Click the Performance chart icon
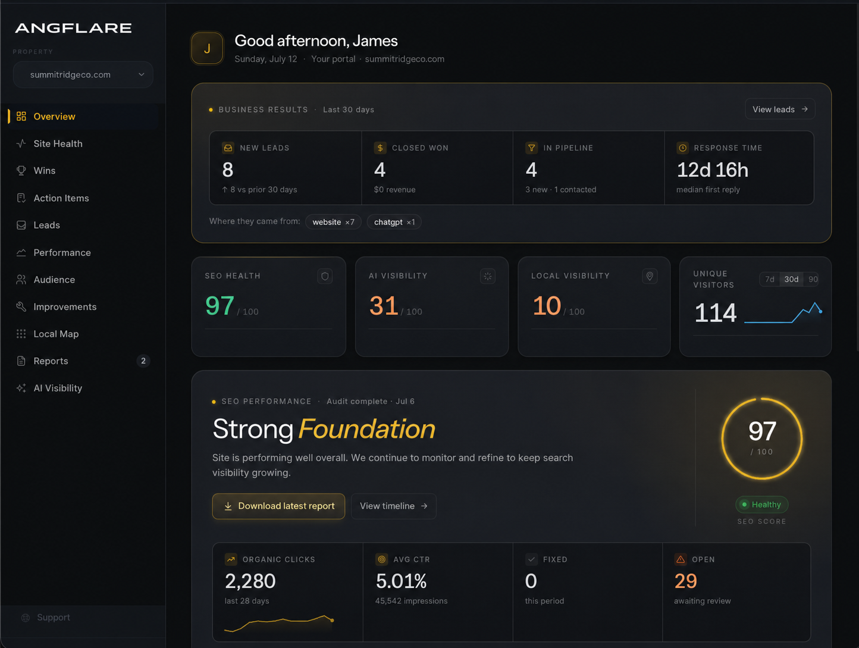Image resolution: width=859 pixels, height=648 pixels. point(21,252)
